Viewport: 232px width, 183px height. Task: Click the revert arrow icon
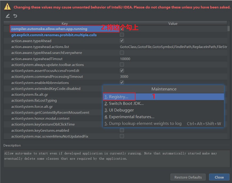pos(15,16)
